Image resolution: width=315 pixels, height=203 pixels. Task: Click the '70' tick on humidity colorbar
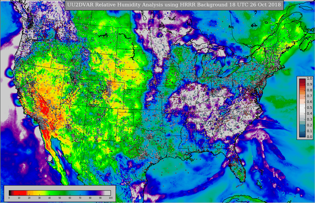(x=80, y=198)
